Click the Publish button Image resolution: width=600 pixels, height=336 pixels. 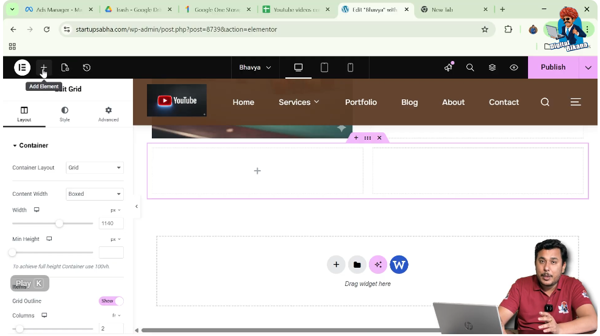553,67
